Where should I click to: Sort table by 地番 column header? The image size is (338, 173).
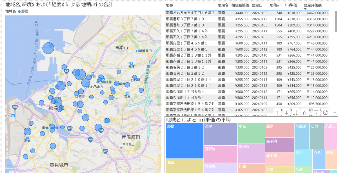click(169, 5)
